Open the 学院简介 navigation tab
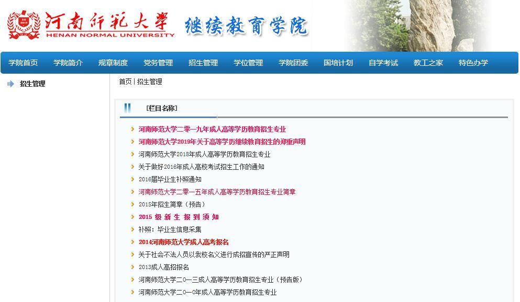The height and width of the screenshot is (302, 520). [x=68, y=63]
